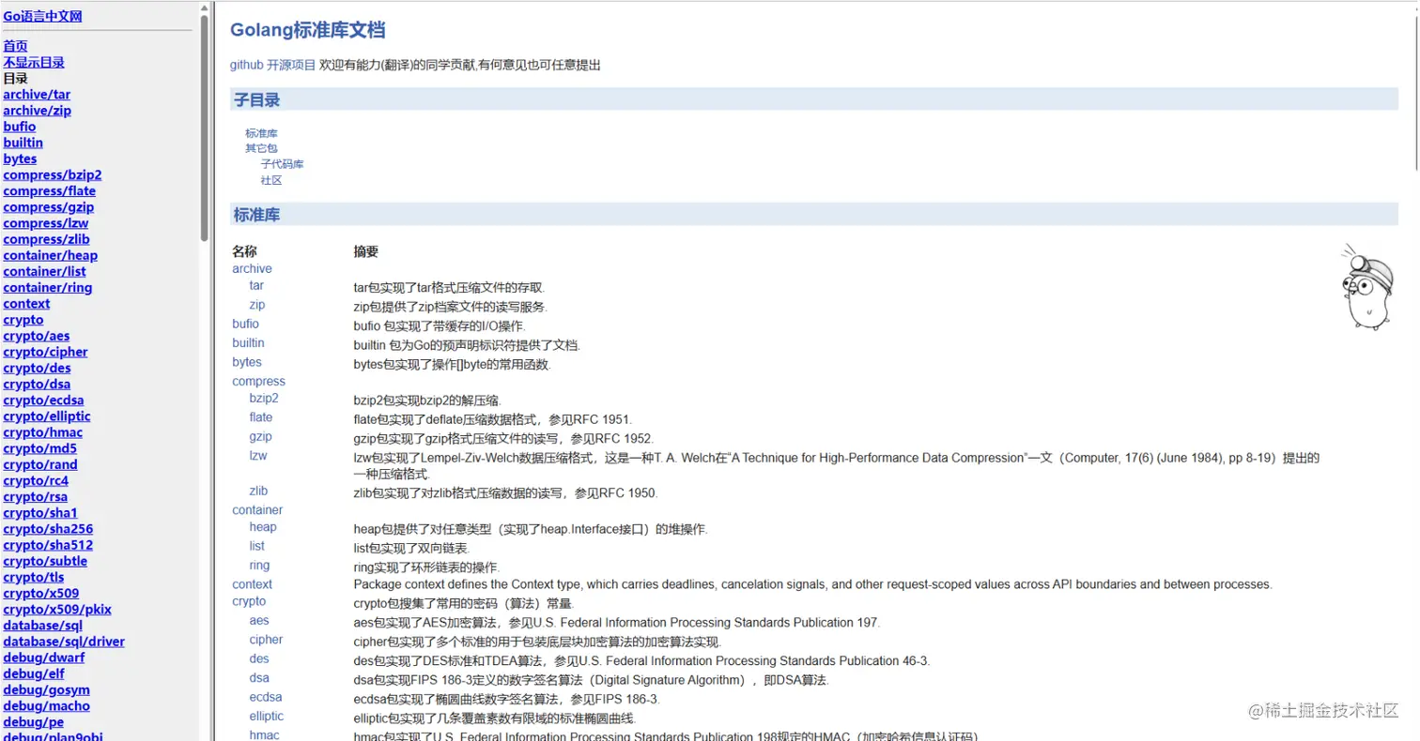Open crypto/sha256 sidebar link
The height and width of the screenshot is (741, 1420).
tap(48, 529)
